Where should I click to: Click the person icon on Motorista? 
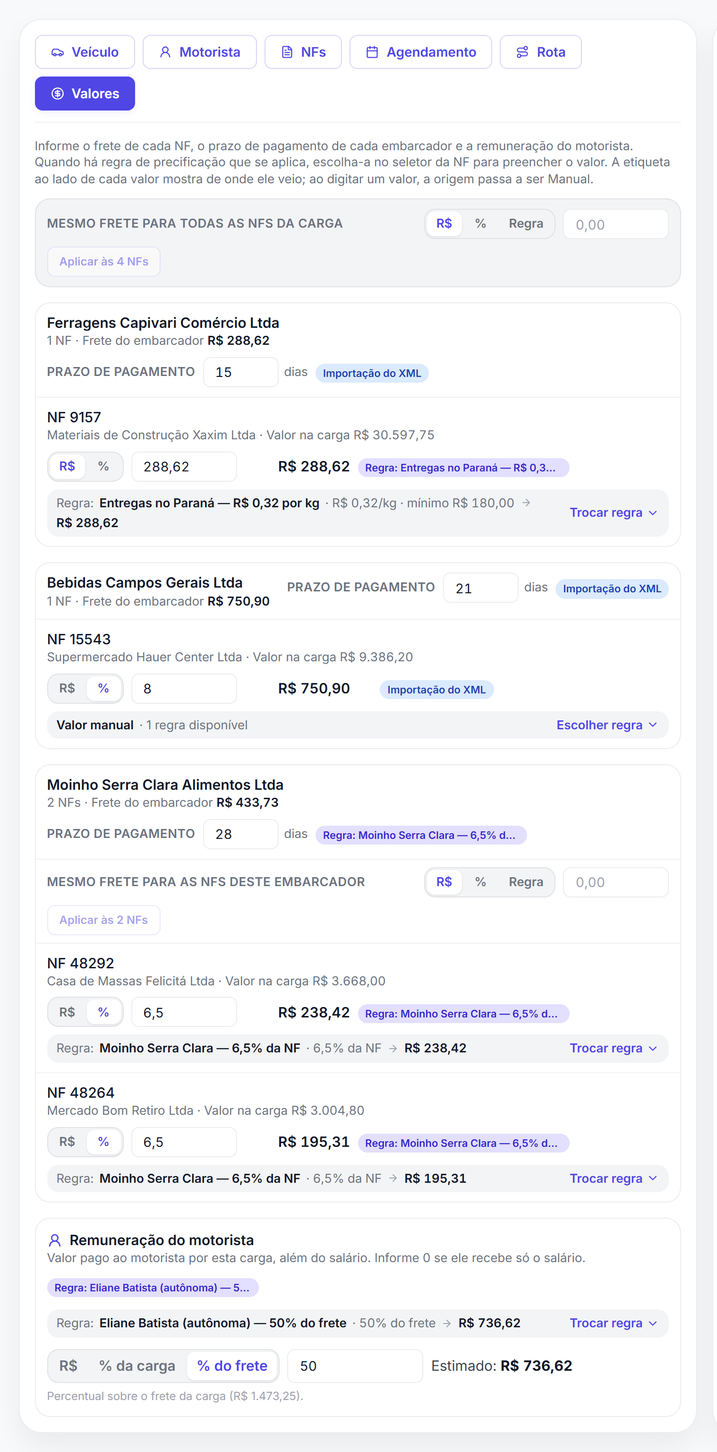pyautogui.click(x=165, y=52)
